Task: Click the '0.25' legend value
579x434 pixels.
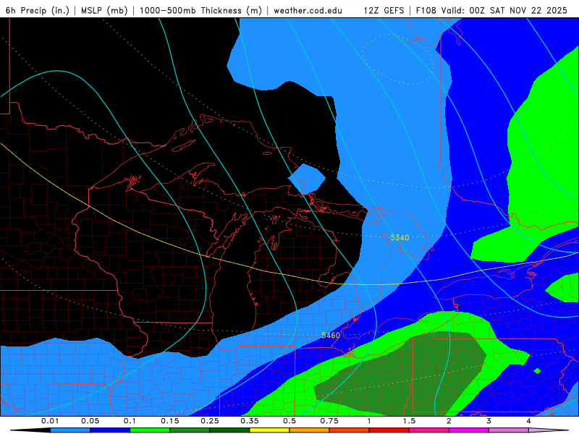Action: [210, 421]
